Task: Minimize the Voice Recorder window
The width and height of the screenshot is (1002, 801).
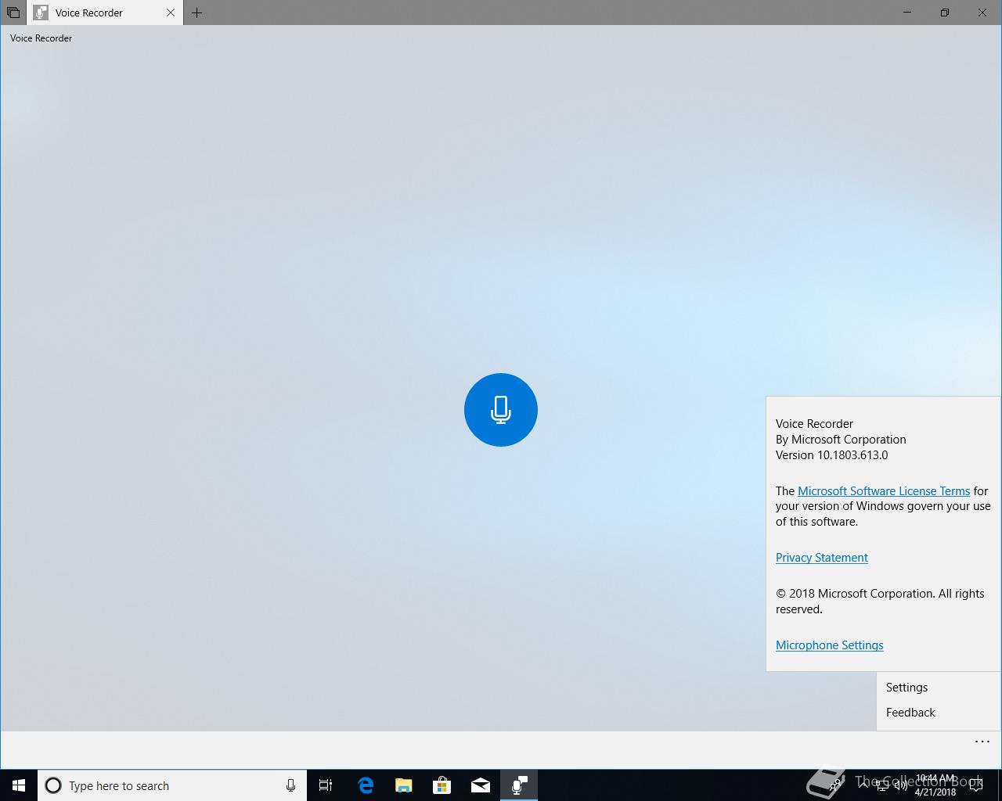Action: point(907,13)
